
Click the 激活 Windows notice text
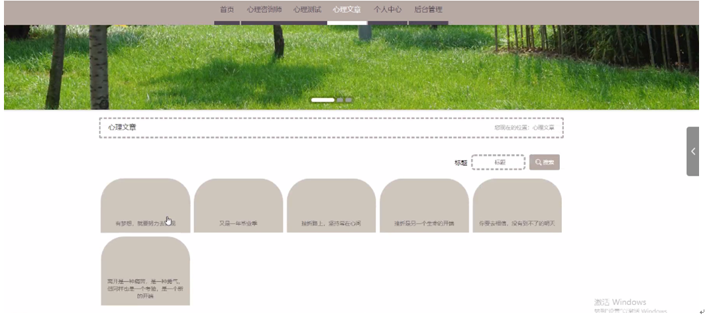point(620,302)
